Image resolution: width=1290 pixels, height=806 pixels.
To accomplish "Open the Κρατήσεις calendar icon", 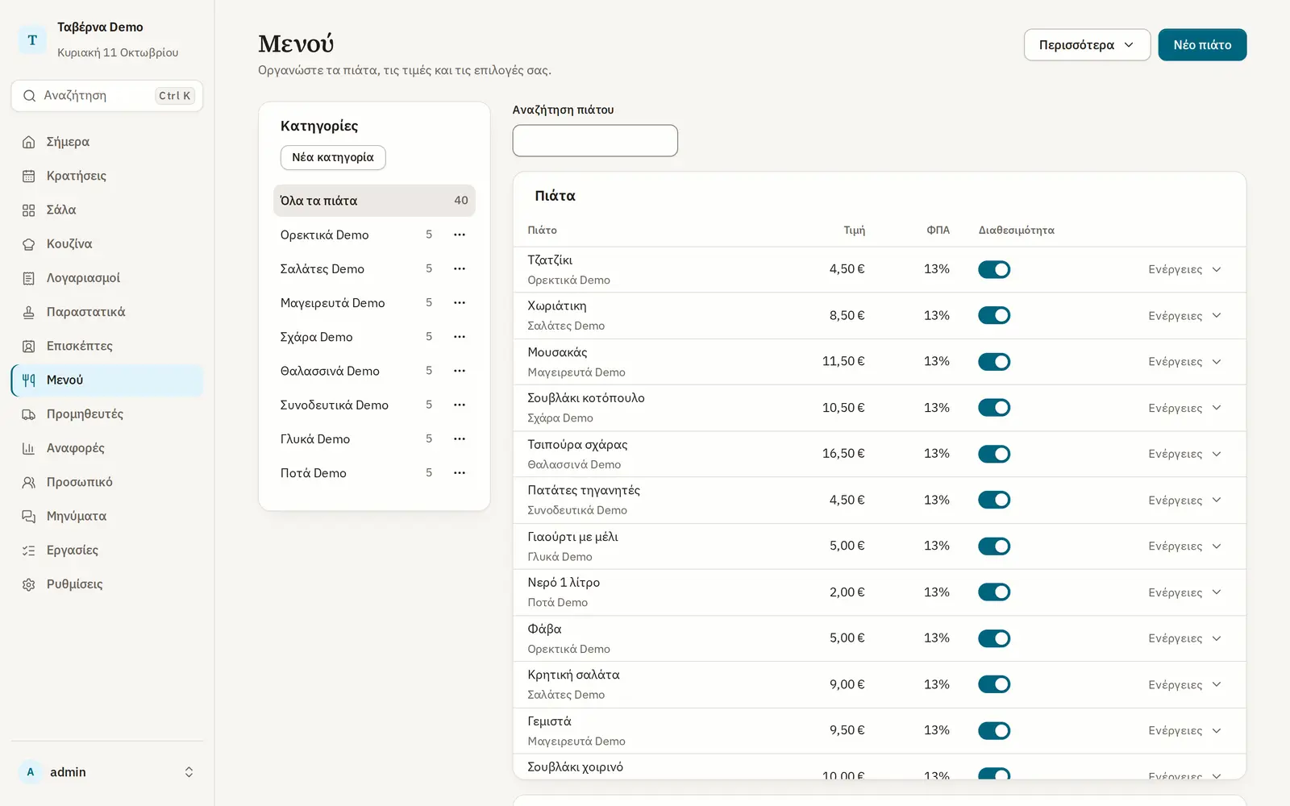I will (x=29, y=176).
